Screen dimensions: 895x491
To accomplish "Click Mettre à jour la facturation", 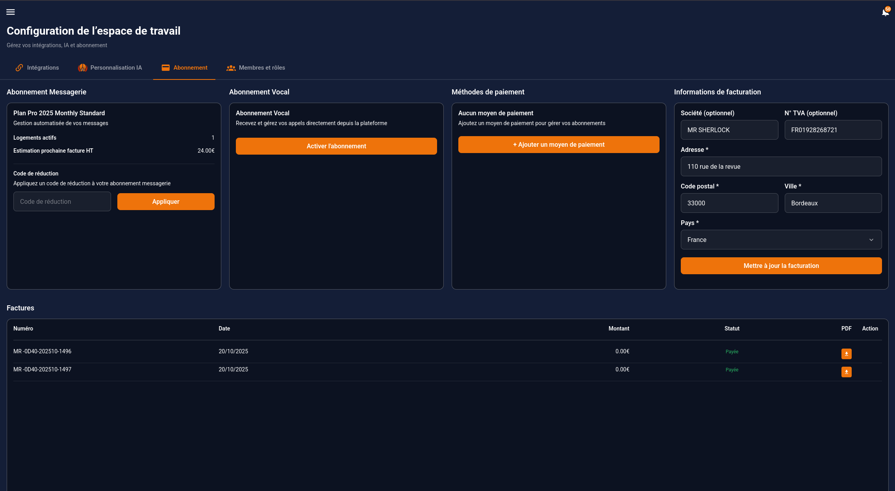I will pyautogui.click(x=781, y=266).
